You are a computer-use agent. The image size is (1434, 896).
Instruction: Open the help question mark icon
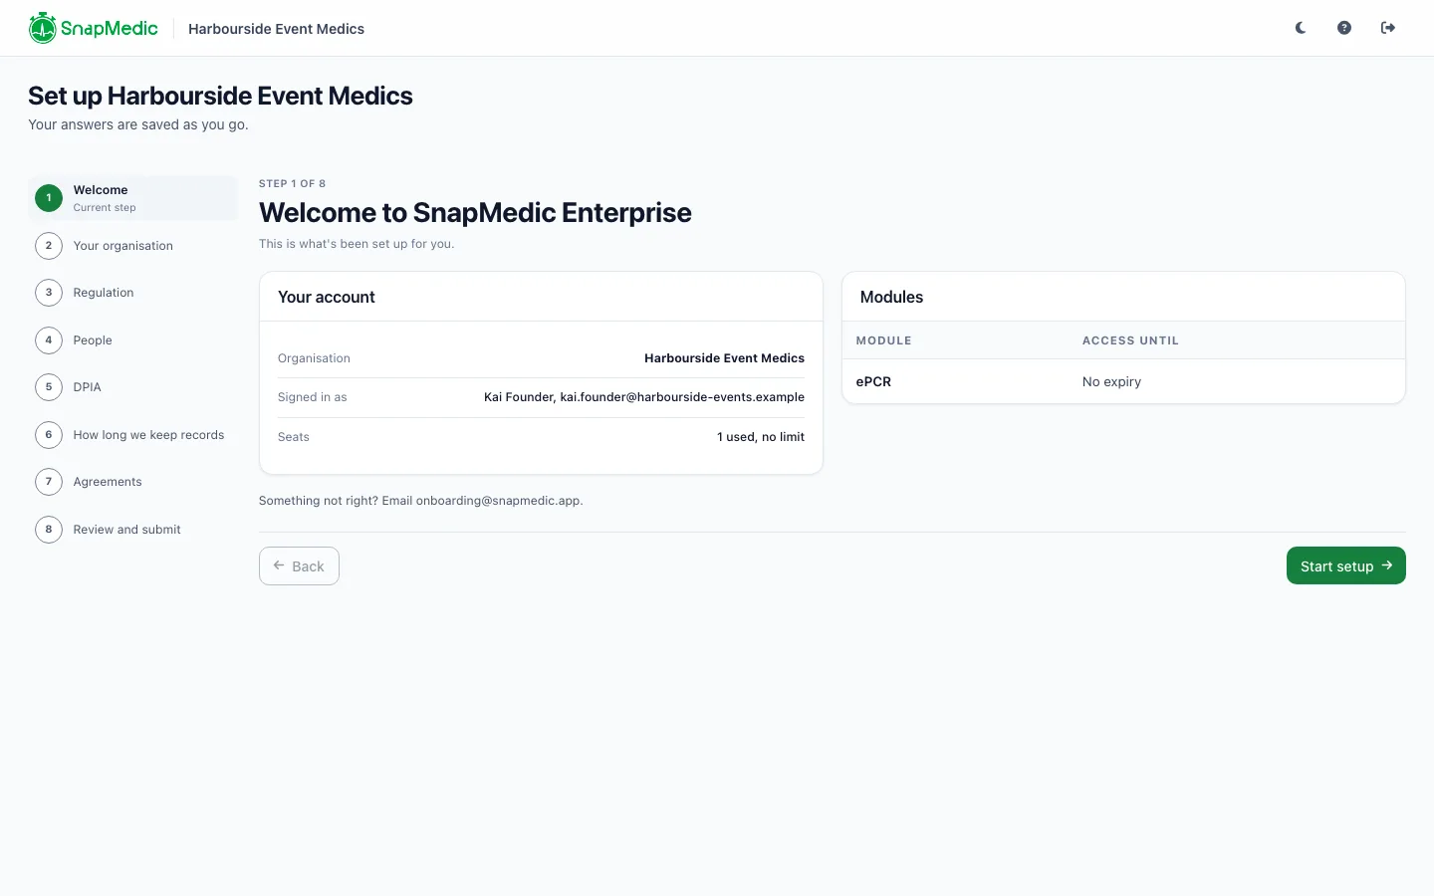(1344, 28)
